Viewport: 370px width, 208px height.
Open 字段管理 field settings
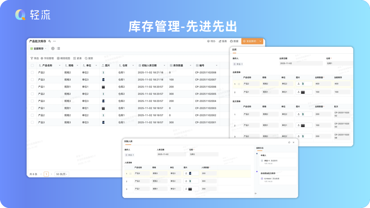[x=47, y=58]
